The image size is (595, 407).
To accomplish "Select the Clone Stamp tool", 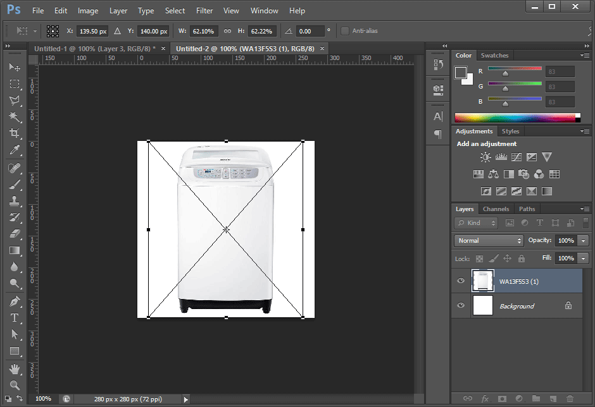I will 15,202.
